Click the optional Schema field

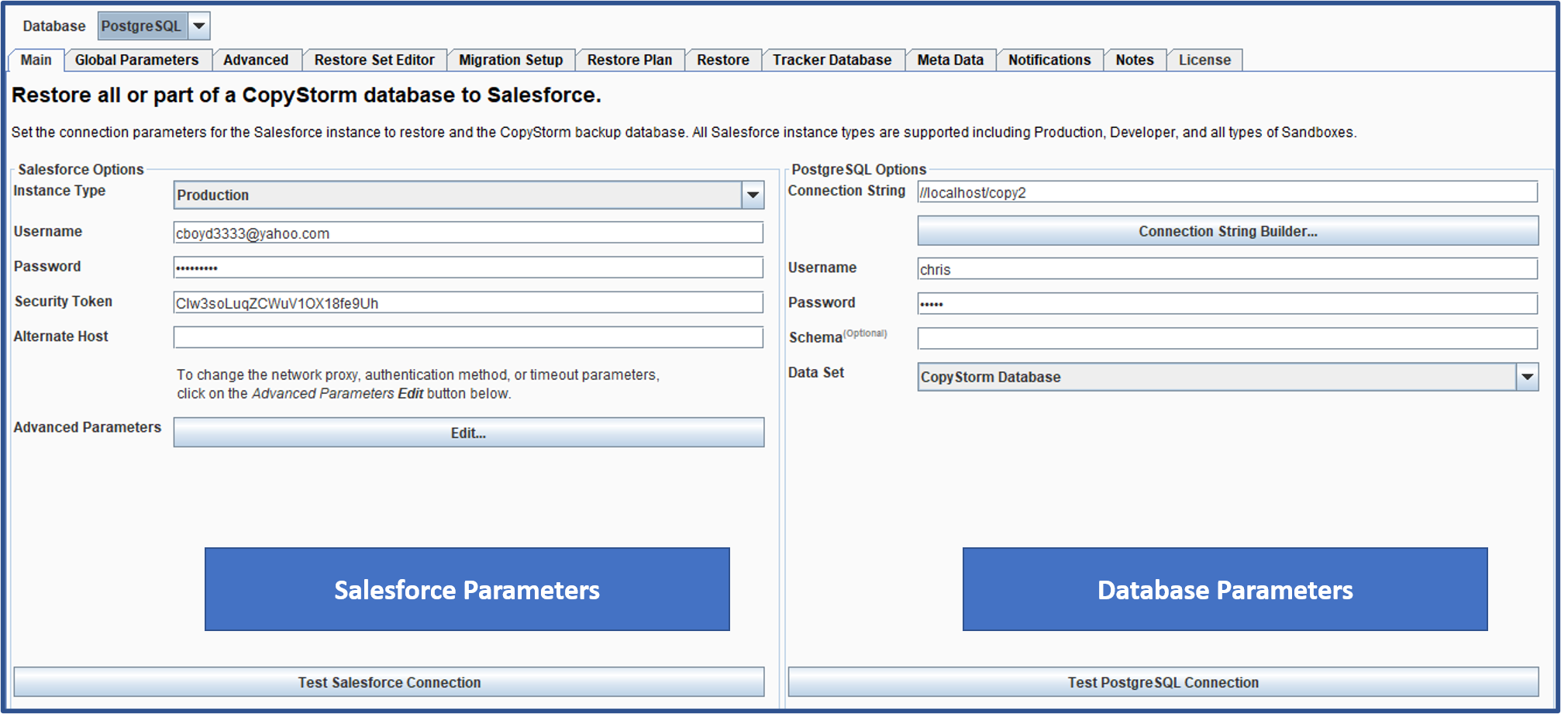(1228, 338)
